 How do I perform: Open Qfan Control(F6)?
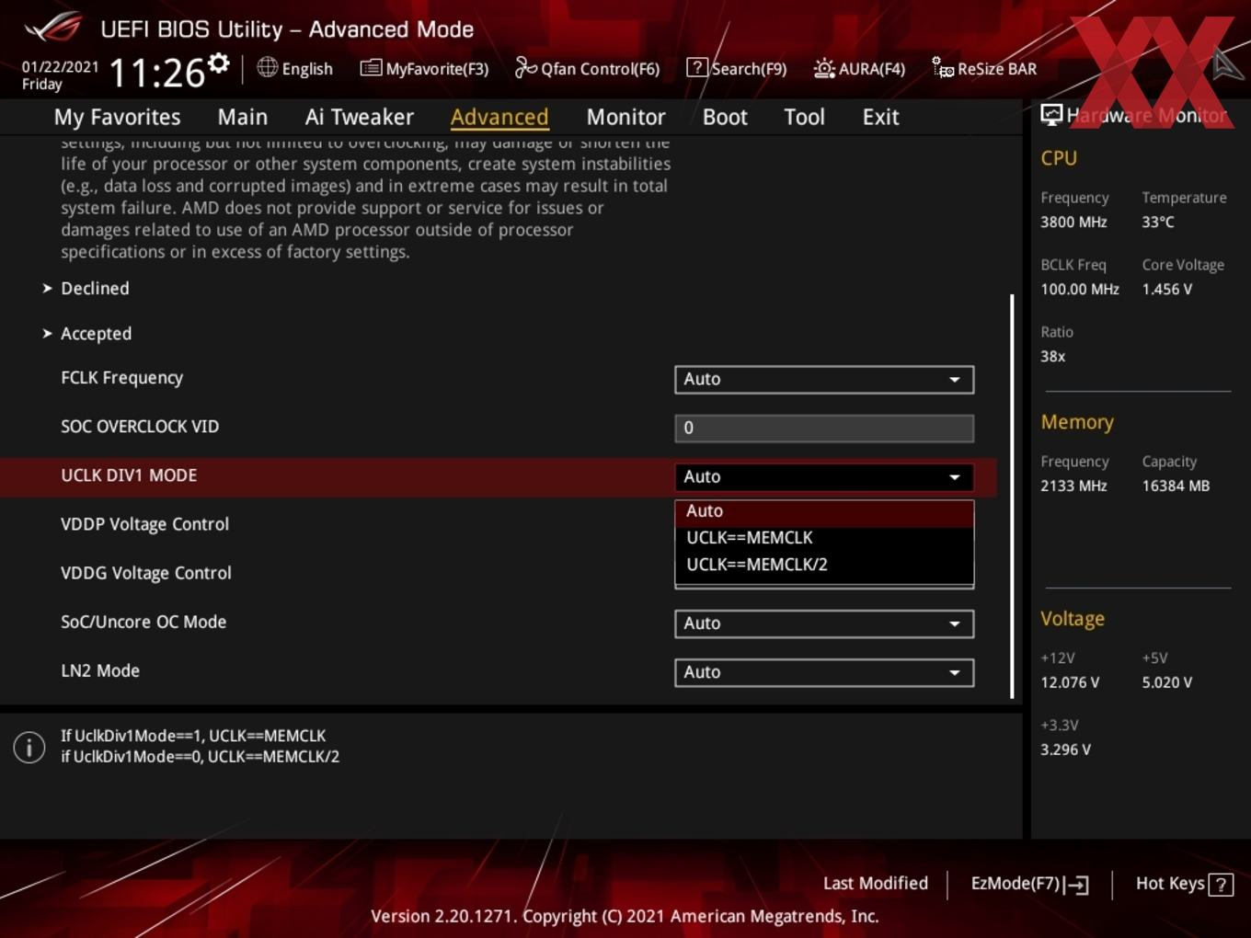587,68
